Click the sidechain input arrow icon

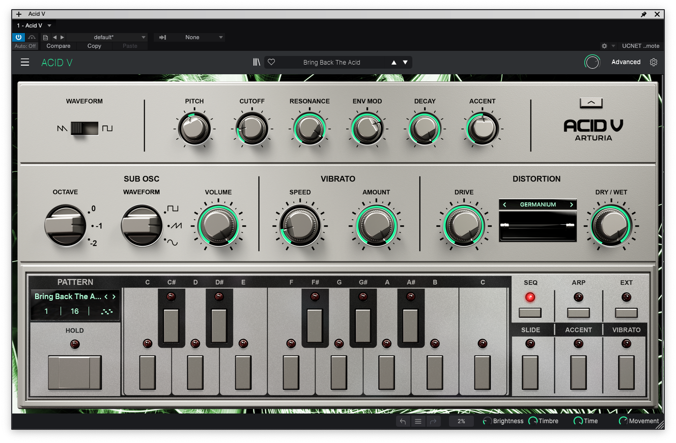tap(162, 37)
